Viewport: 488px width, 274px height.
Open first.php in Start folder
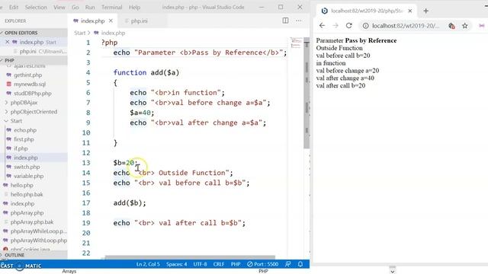tap(24, 139)
